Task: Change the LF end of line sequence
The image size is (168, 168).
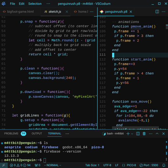Action: pyautogui.click(x=116, y=165)
